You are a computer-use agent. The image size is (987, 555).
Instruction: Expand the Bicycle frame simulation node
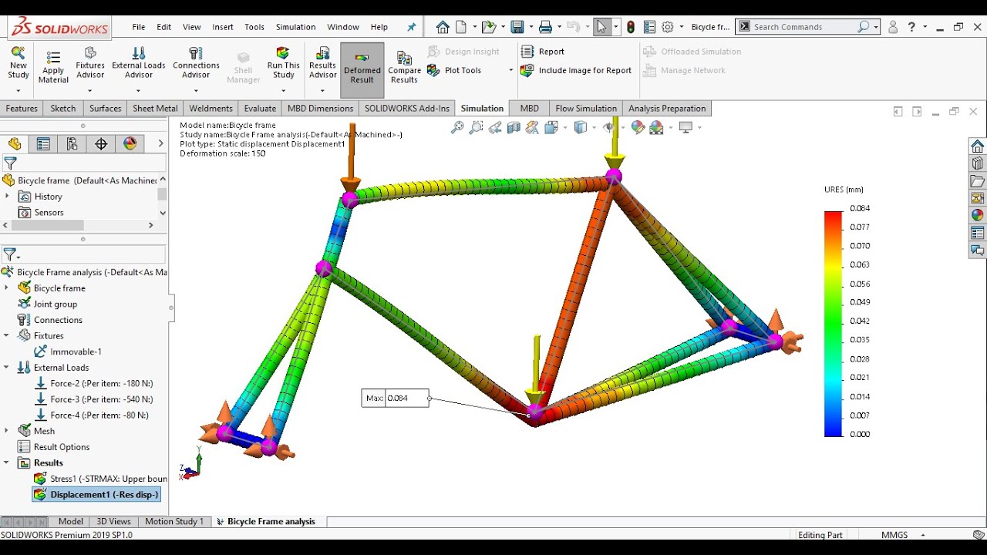click(7, 288)
